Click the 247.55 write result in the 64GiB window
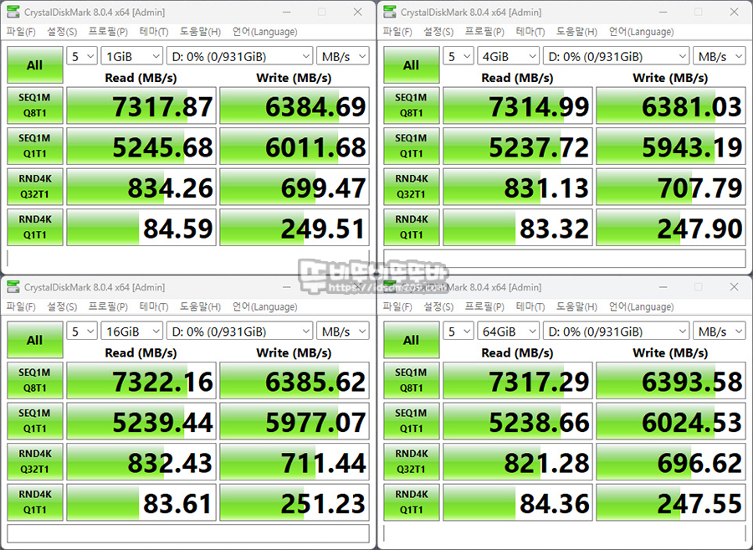753x550 pixels. pos(671,502)
